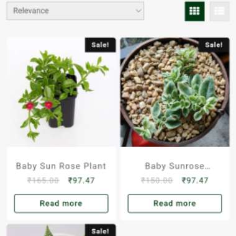Click struck-through ₹165.00 original price
This screenshot has width=236, height=236.
43,181
